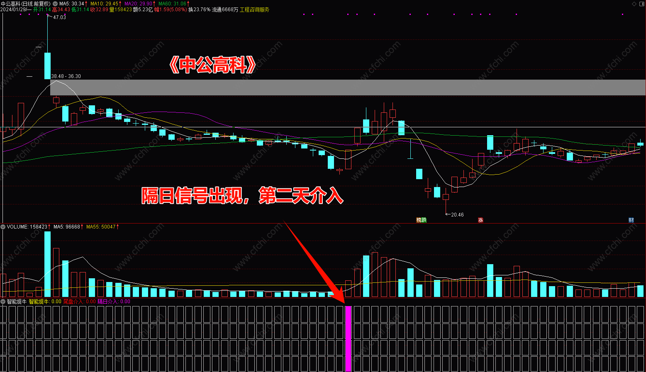Click the 涨 tag marker below the chart
The width and height of the screenshot is (646, 372).
[480, 220]
